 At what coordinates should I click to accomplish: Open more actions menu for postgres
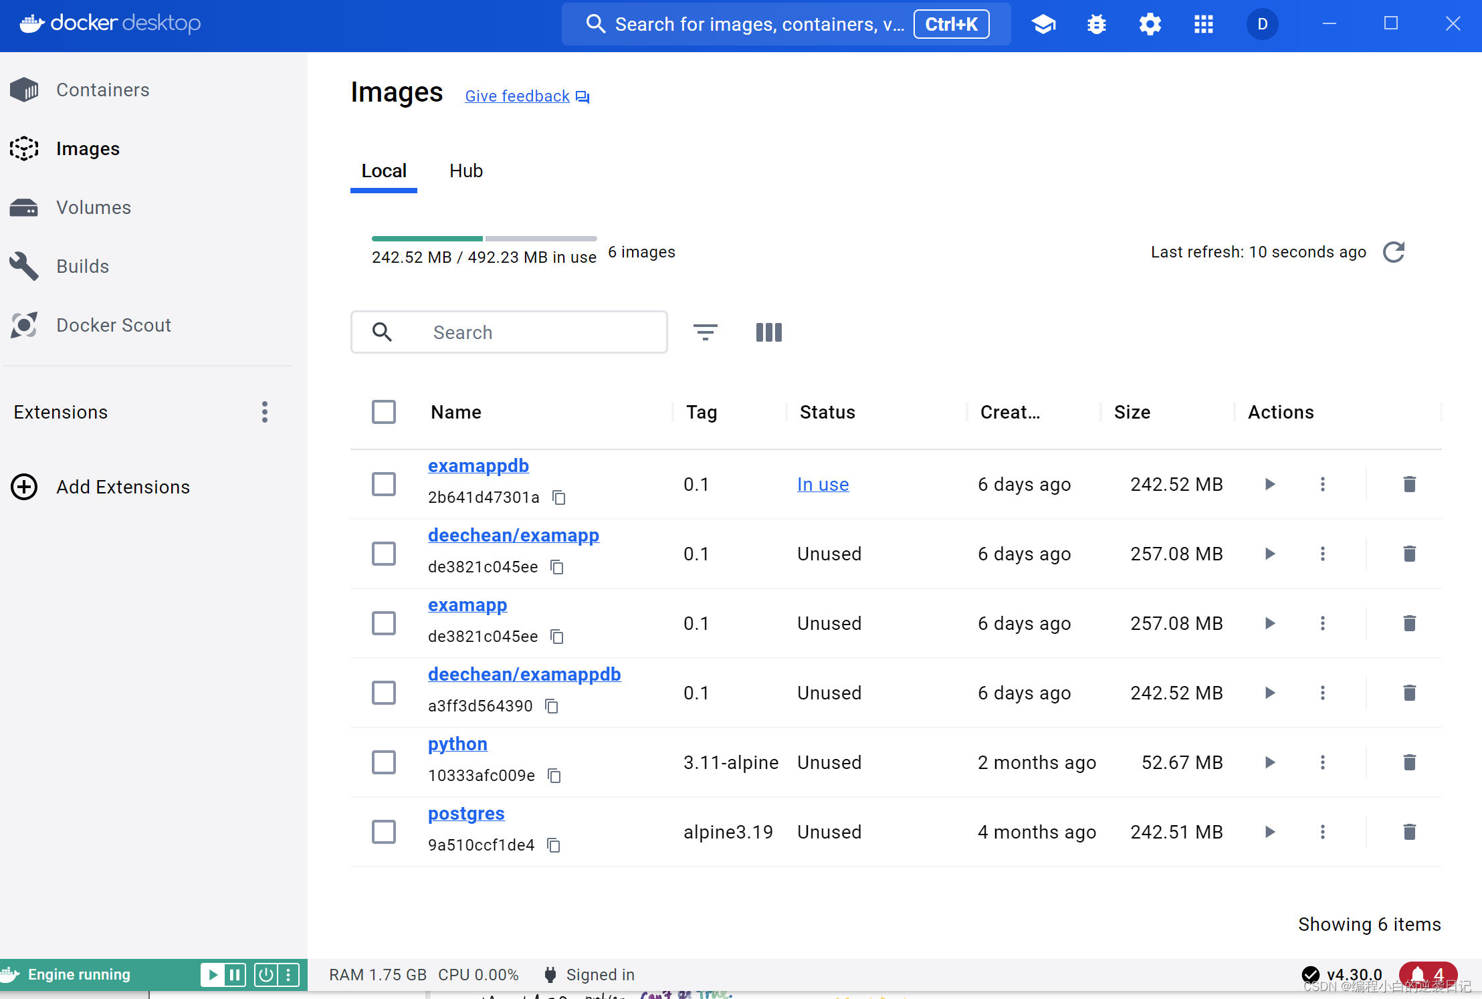click(1323, 832)
